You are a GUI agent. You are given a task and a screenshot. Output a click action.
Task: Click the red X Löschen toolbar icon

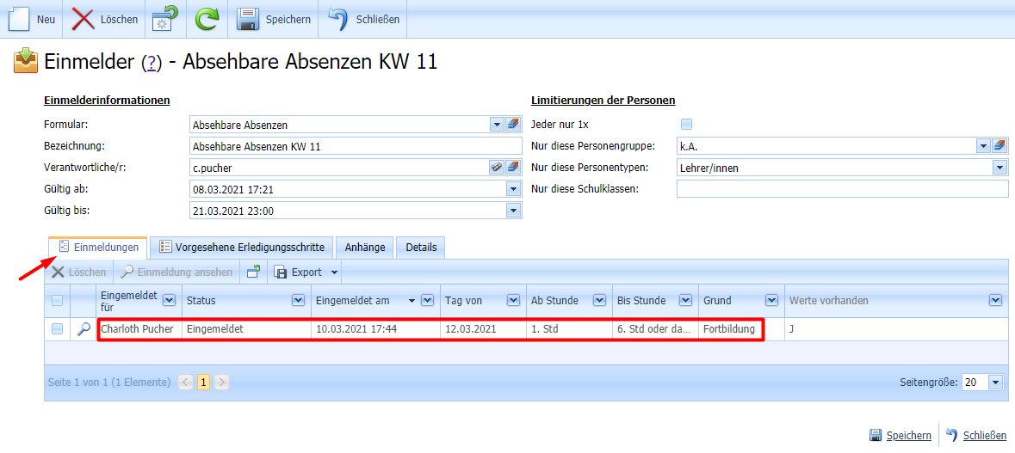pyautogui.click(x=84, y=19)
